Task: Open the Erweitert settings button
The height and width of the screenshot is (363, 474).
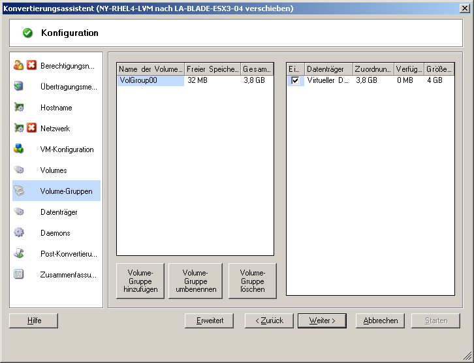Action: click(210, 321)
